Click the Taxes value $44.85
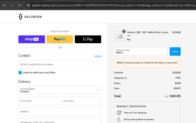This screenshot has width=196, height=123. (177, 88)
